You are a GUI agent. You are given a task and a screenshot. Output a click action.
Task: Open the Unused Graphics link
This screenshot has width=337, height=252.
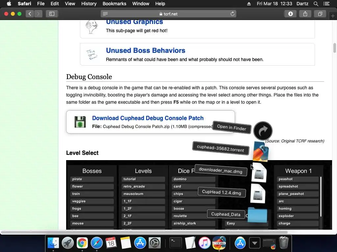pyautogui.click(x=134, y=22)
